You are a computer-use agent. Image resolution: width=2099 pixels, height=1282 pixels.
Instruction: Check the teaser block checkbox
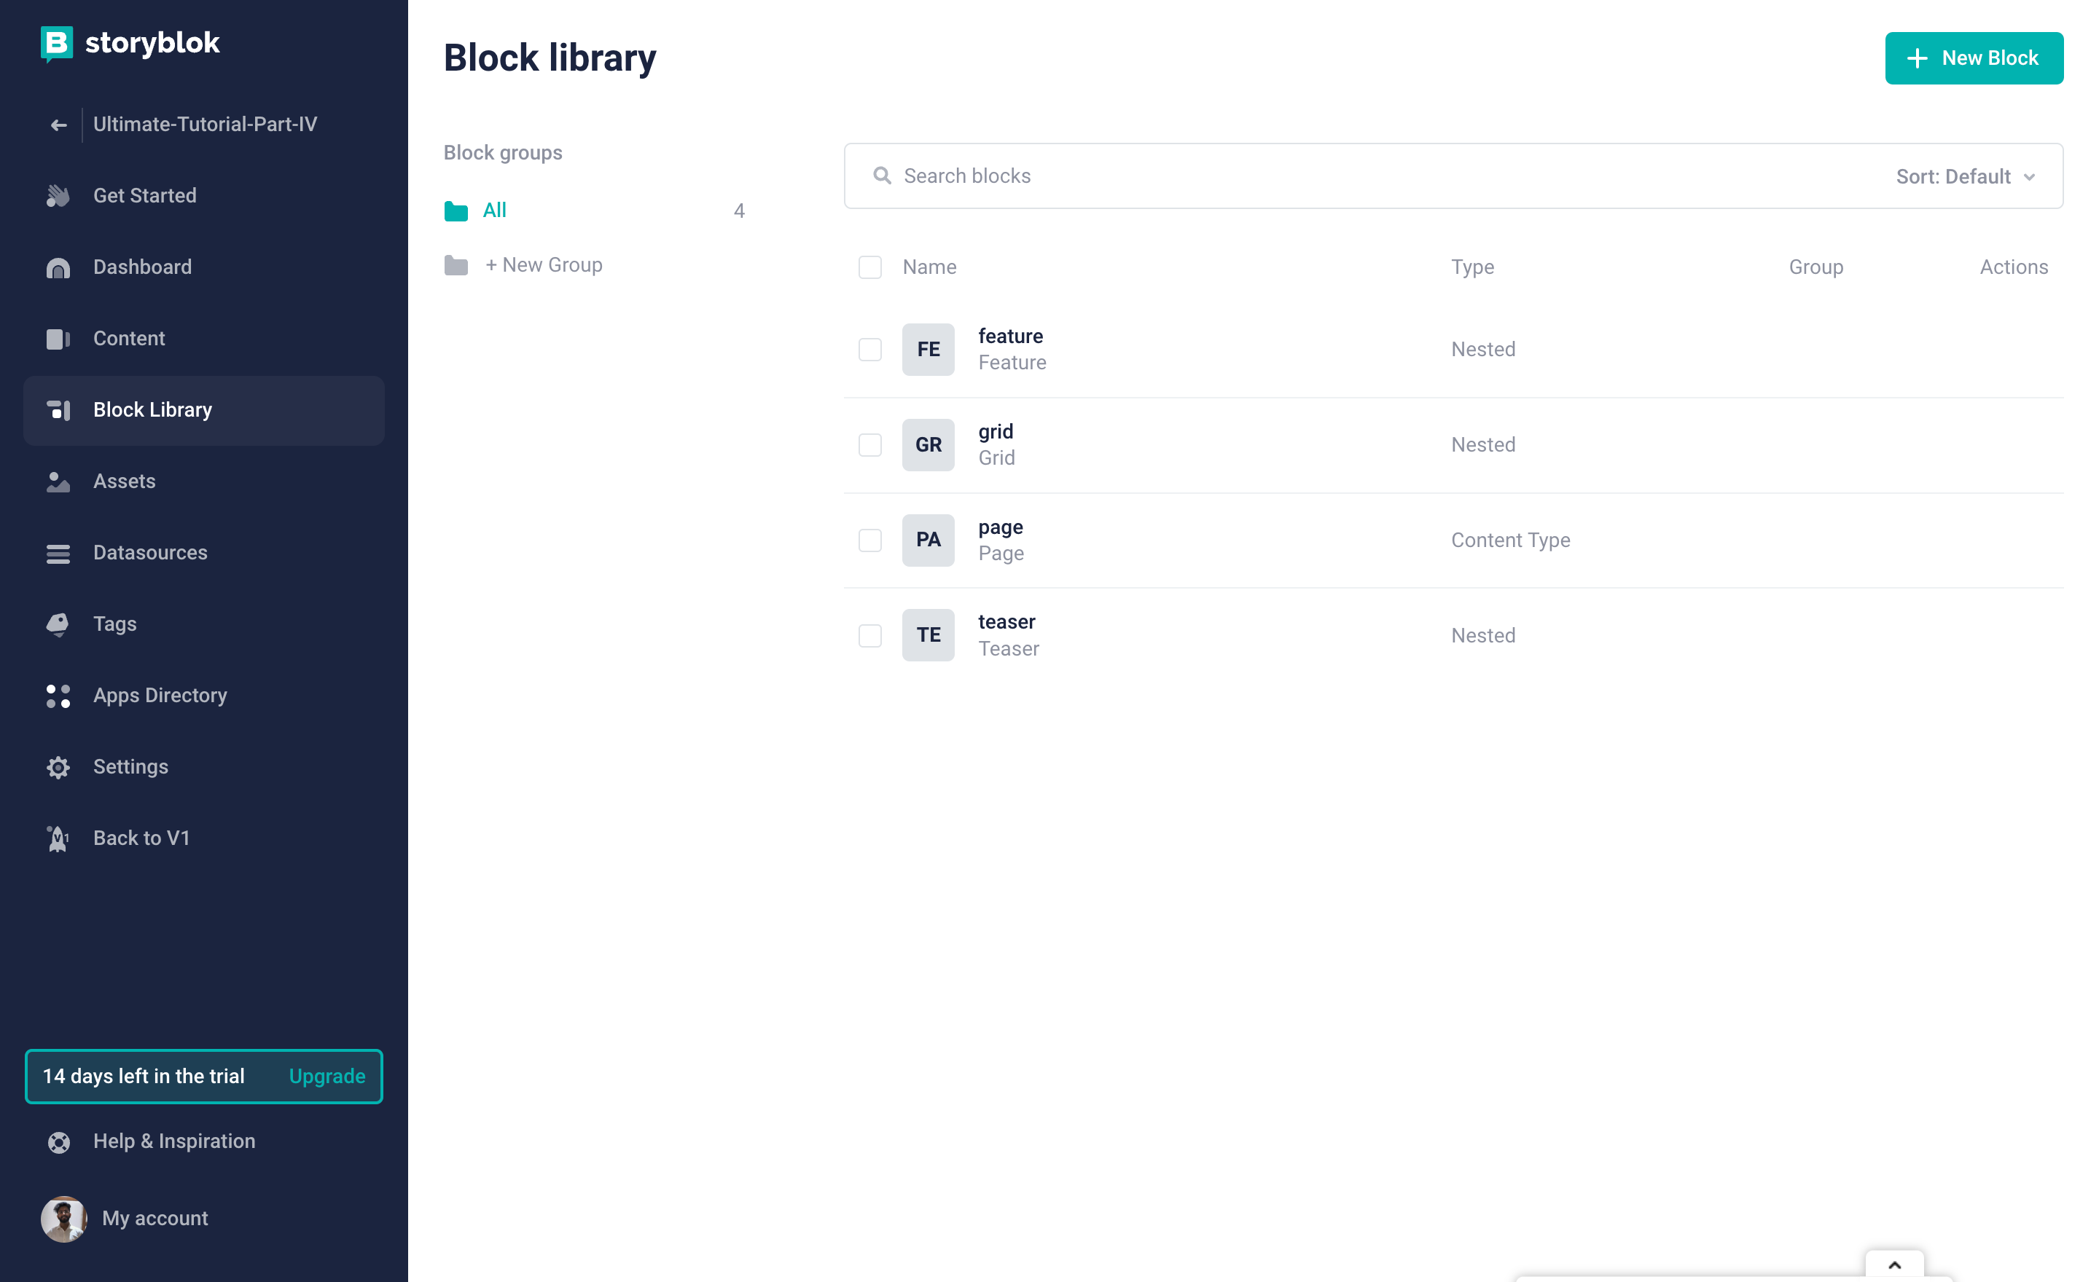coord(869,635)
